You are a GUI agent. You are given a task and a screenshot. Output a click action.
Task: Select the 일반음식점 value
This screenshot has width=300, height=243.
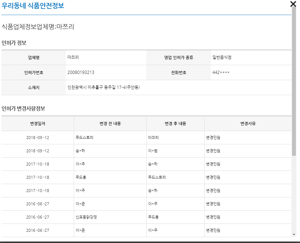tap(222, 57)
